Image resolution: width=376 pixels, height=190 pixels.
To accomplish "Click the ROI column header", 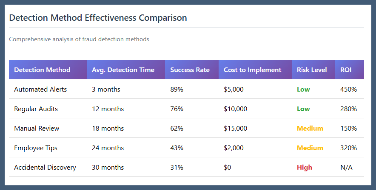I will point(346,70).
